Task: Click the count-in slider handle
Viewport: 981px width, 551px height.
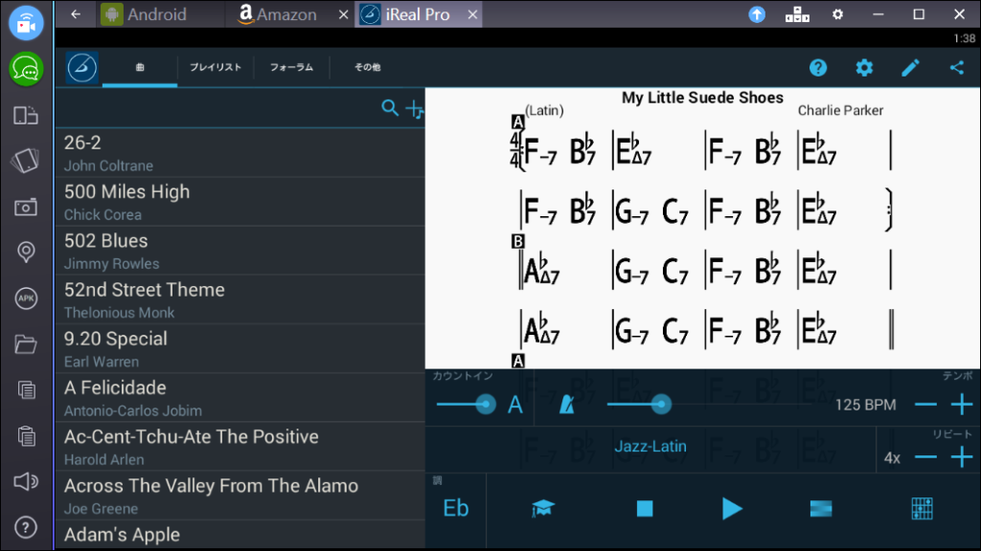Action: (x=486, y=405)
